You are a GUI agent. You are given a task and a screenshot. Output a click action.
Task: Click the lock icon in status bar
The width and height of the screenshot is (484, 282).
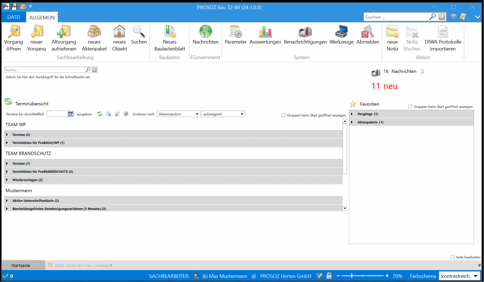[x=329, y=276]
